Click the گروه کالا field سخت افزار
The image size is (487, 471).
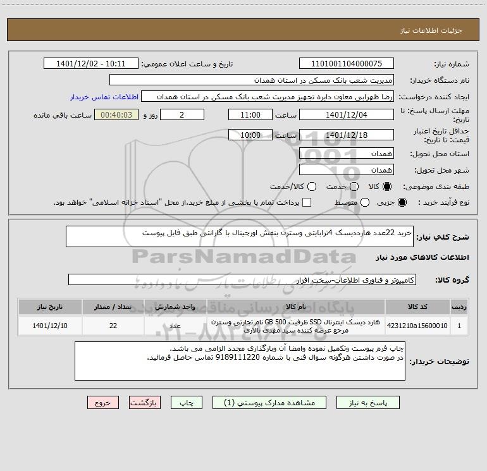pos(242,279)
